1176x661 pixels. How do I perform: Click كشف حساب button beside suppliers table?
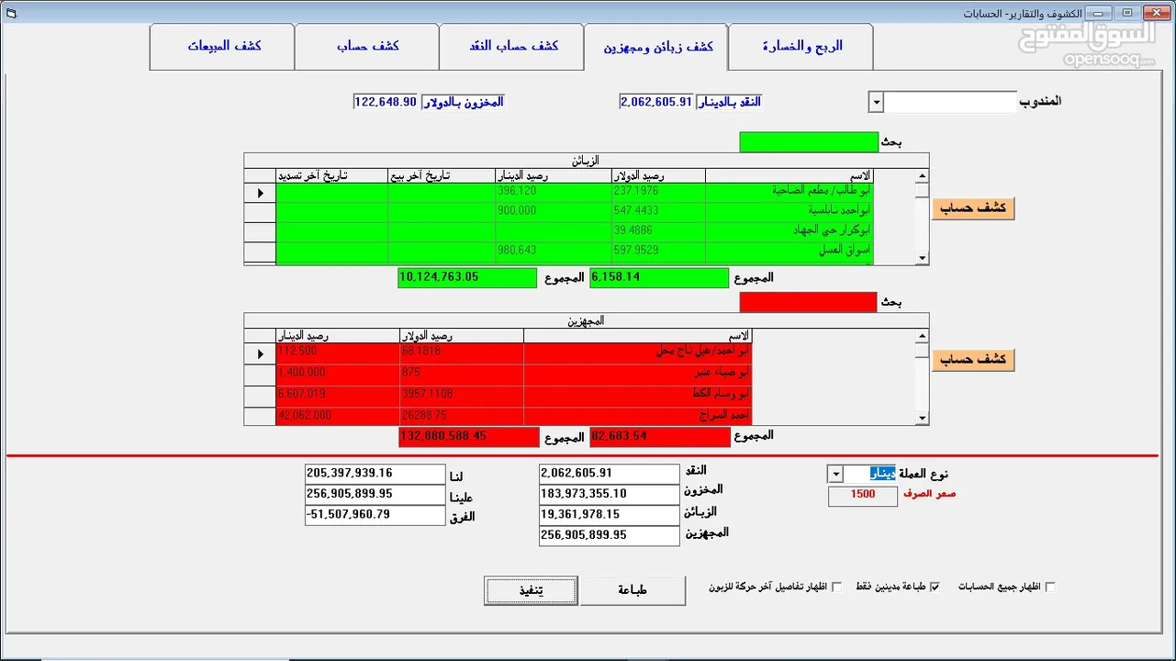click(x=973, y=360)
